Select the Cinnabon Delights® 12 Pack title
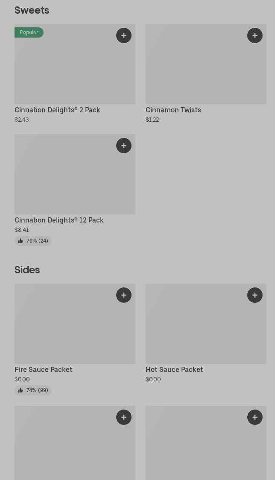Viewport: 275px width, 480px height. click(x=59, y=220)
